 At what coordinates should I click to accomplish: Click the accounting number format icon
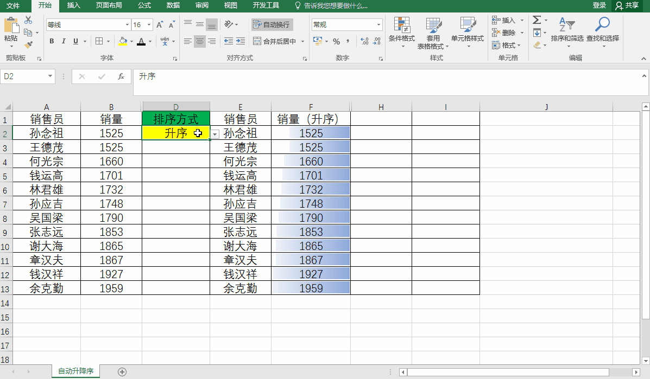tap(318, 41)
